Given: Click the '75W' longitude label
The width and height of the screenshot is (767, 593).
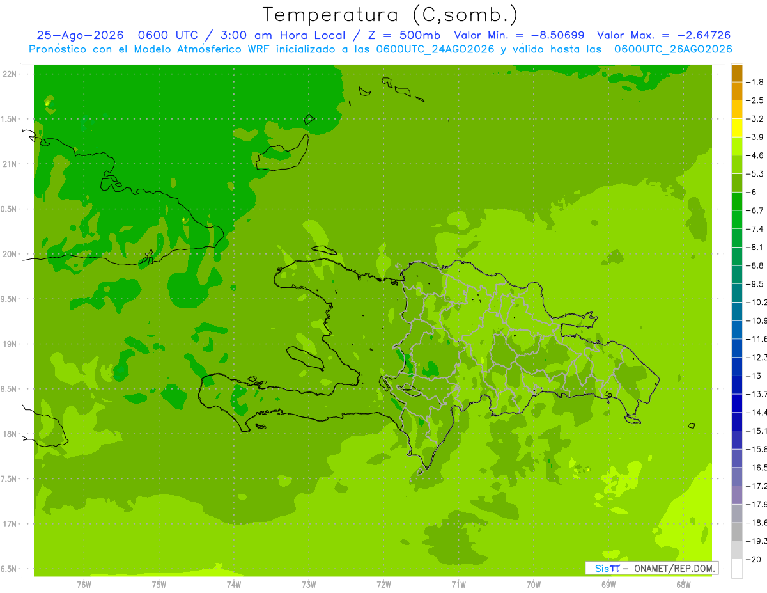Looking at the screenshot, I should point(159,585).
